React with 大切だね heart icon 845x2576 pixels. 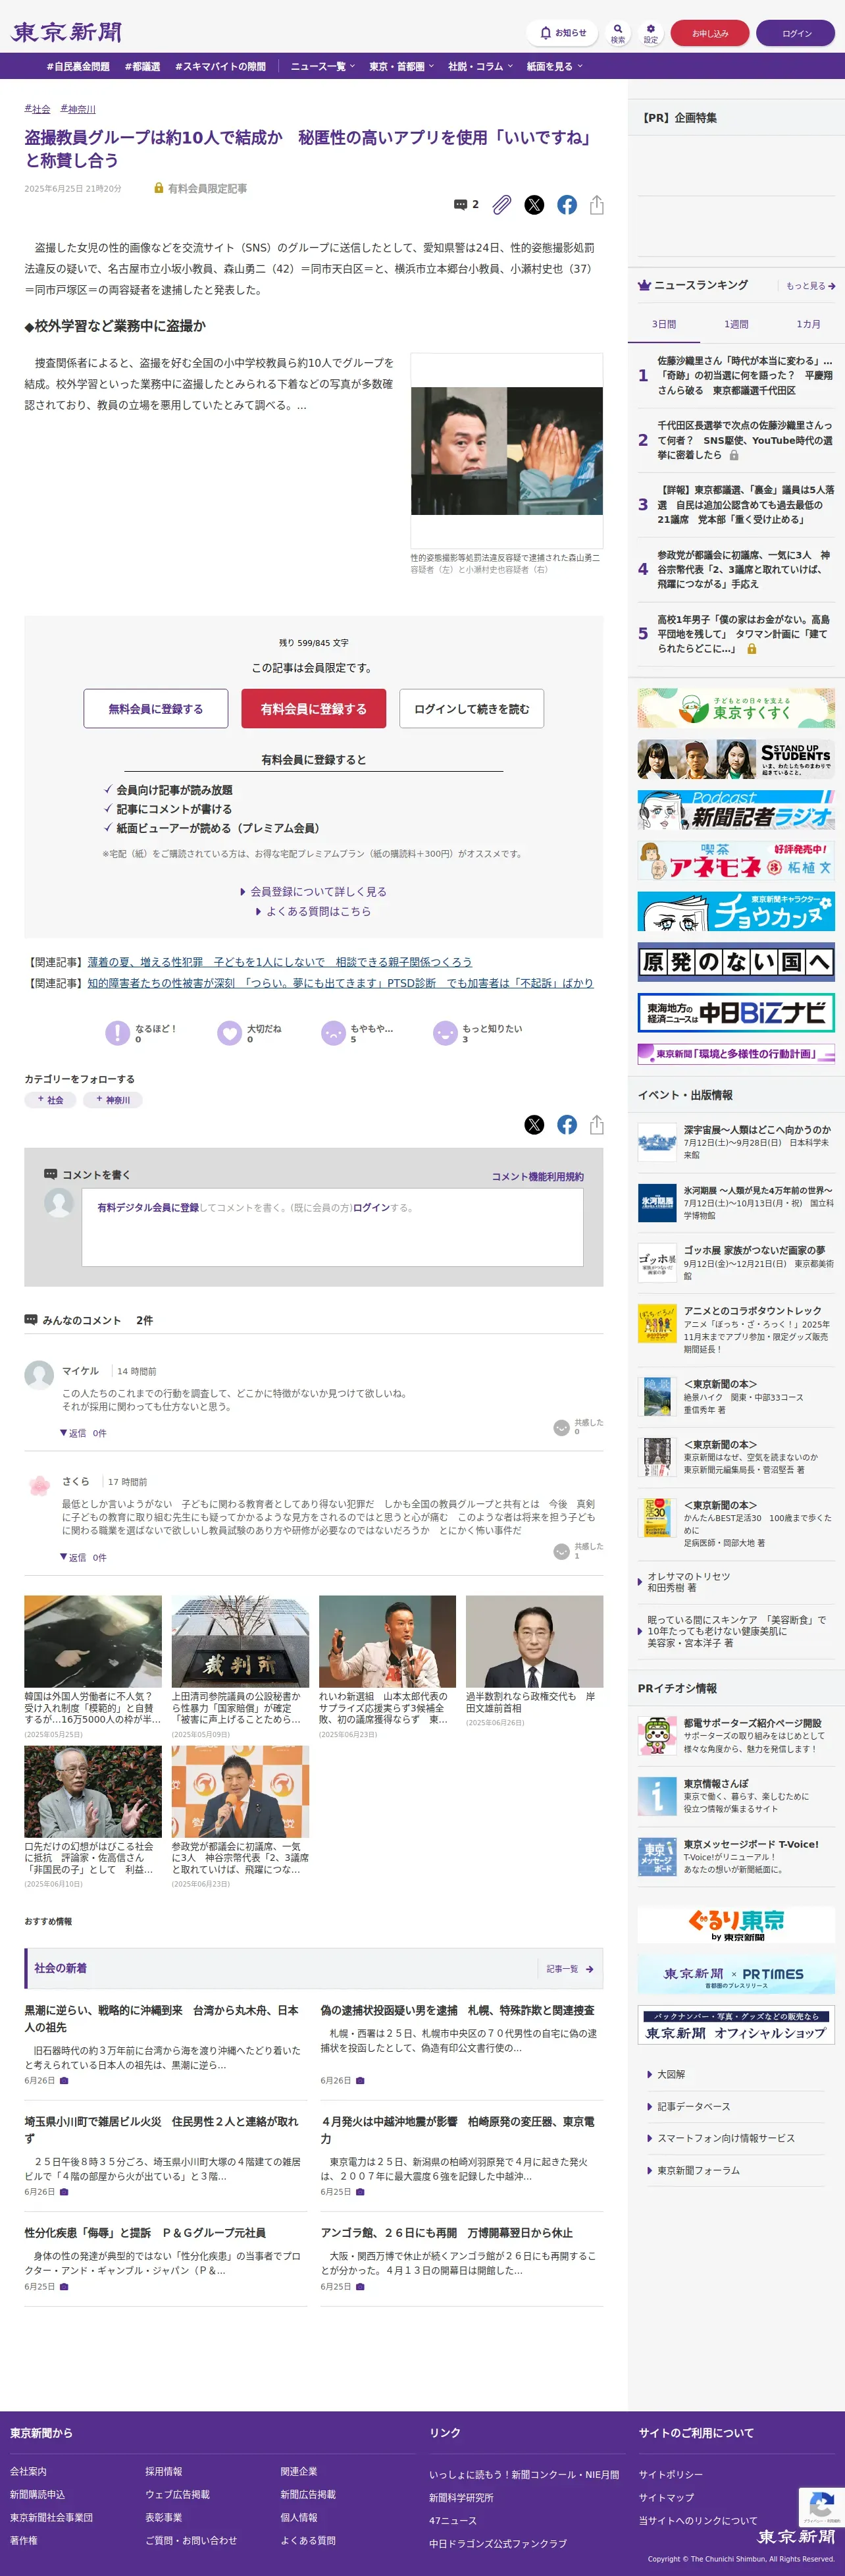(x=230, y=1033)
